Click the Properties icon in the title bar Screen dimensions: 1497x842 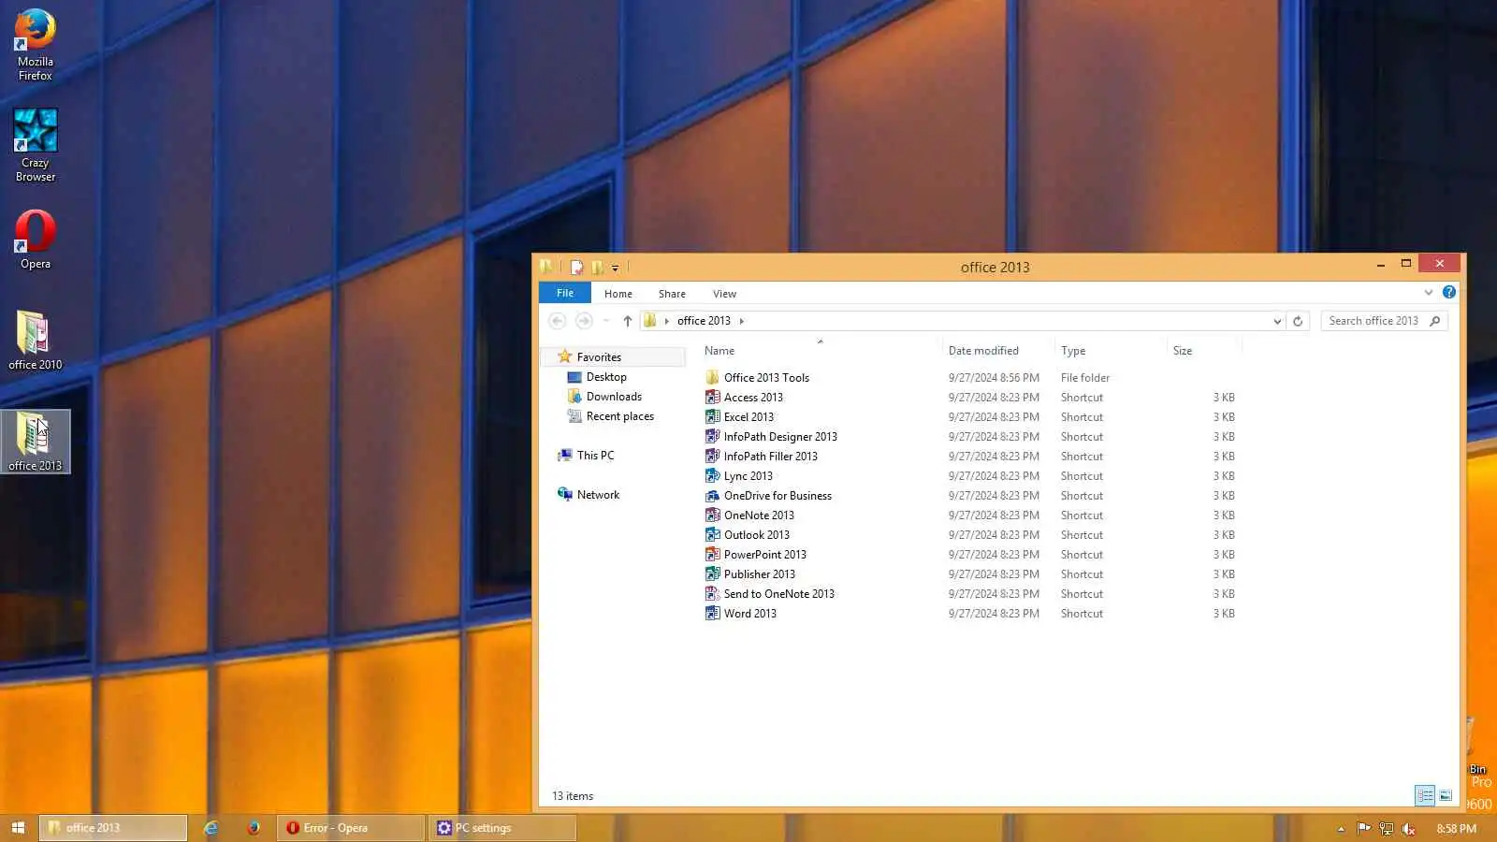click(577, 268)
